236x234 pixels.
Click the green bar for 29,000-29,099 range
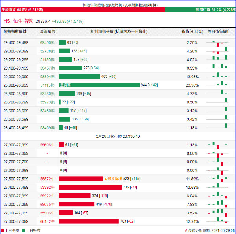[x=79, y=76]
